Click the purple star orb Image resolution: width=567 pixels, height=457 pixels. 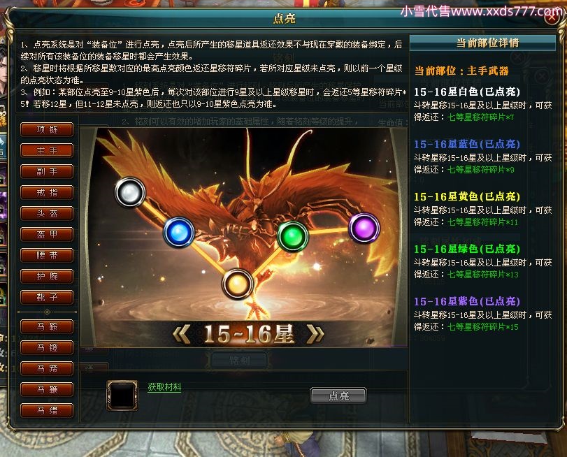point(364,228)
